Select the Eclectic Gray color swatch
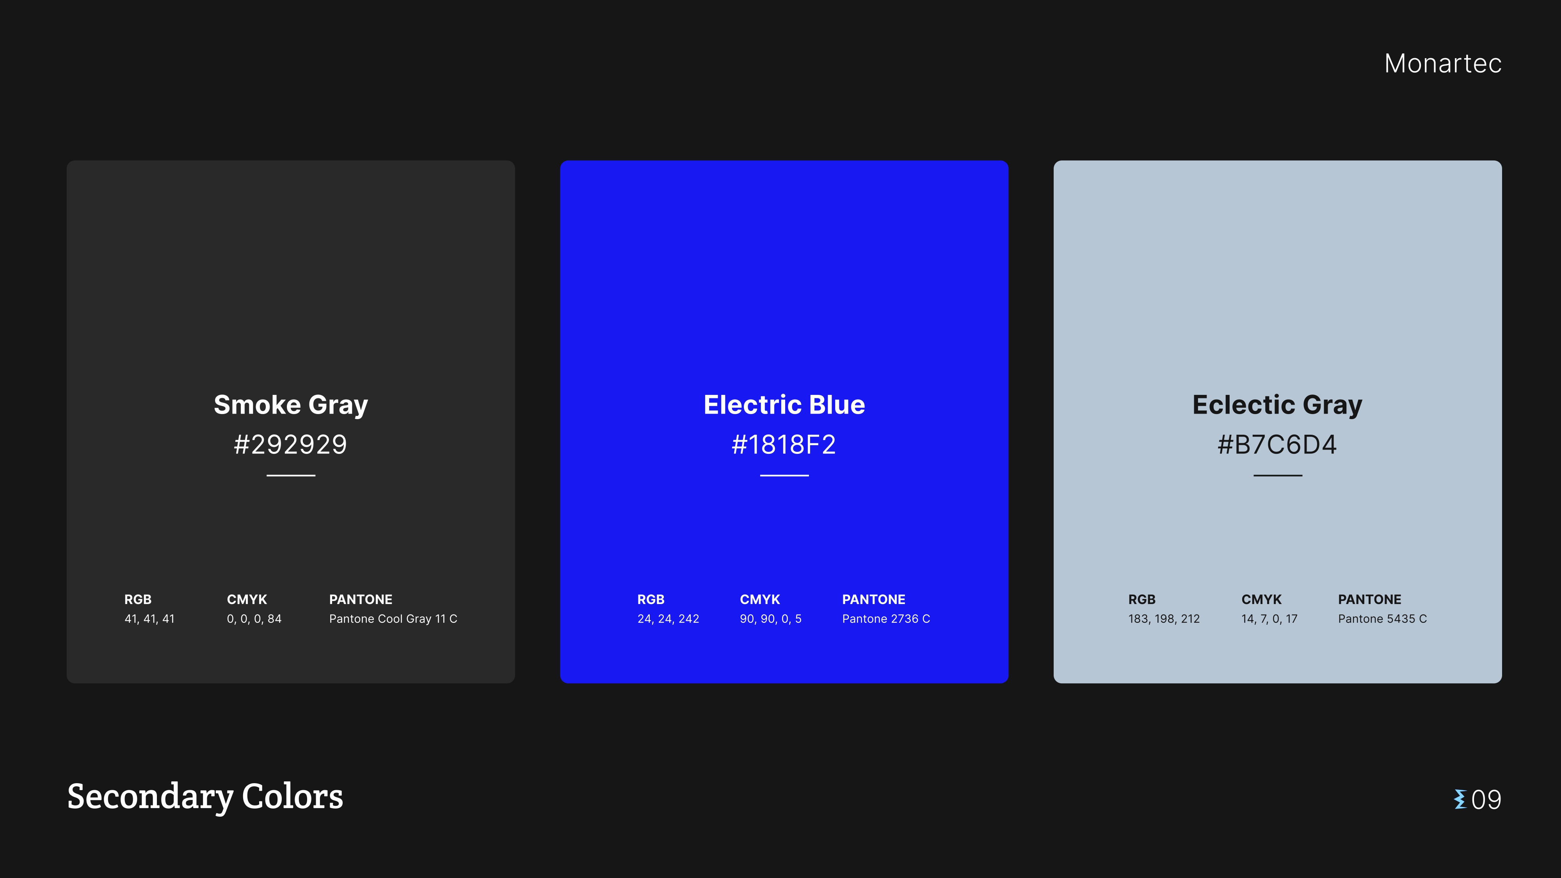 coord(1277,273)
